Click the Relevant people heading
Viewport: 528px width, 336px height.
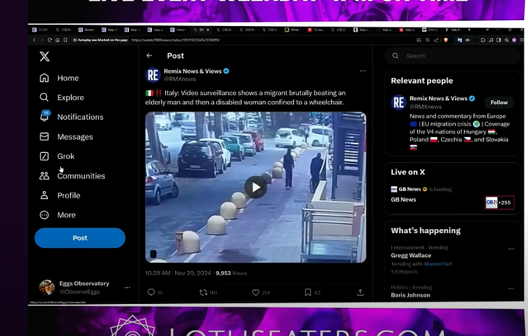422,81
